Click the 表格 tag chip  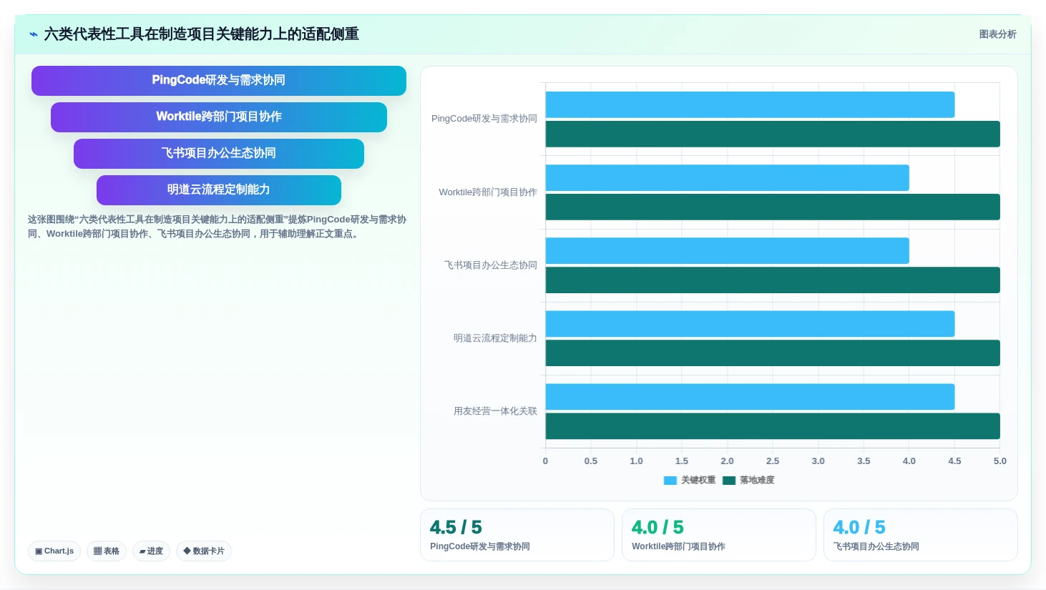click(107, 551)
